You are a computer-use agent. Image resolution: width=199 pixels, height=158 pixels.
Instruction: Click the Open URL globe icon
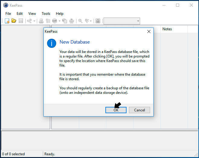pyautogui.click(x=55, y=21)
